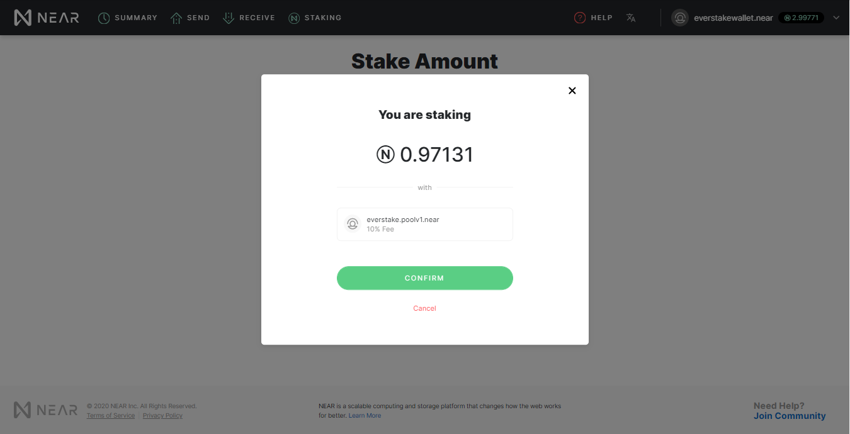This screenshot has width=850, height=434.
Task: Open the everstakewallet.near account menu
Action: click(x=733, y=18)
